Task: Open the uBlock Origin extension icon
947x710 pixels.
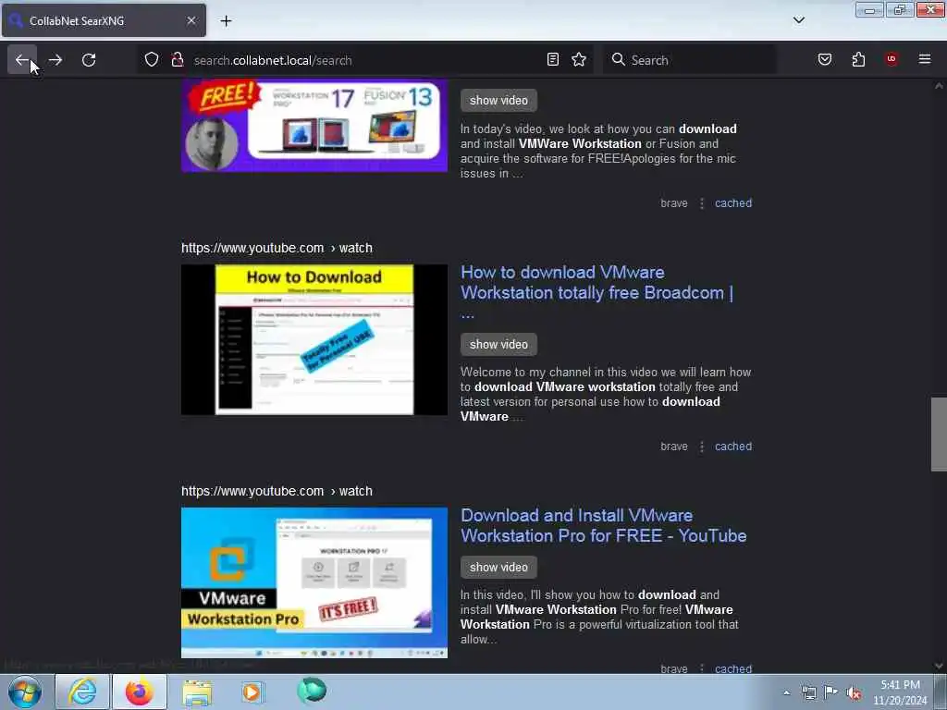Action: pos(892,59)
